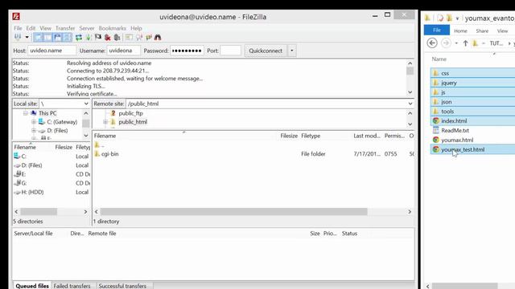Open Explorer's Home ribbon tab
Viewport: 515px width, 289px height.
click(460, 31)
